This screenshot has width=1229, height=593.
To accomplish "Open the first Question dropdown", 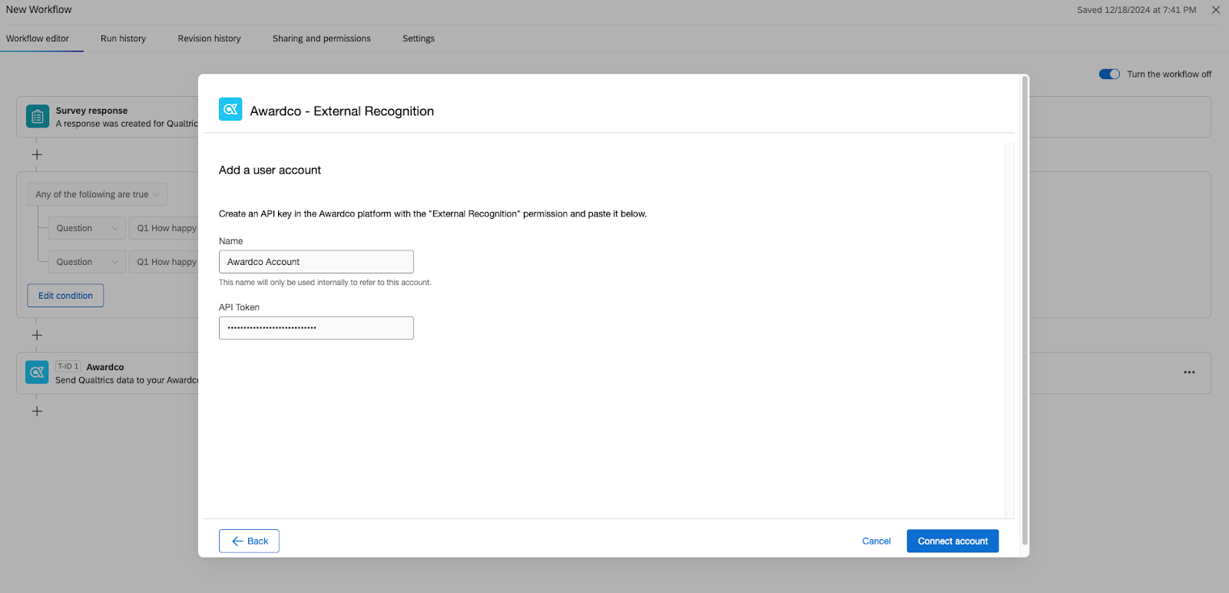I will (x=86, y=228).
